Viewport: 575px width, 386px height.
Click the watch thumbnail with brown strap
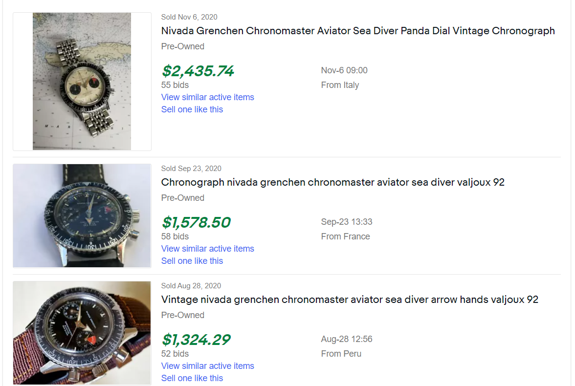click(x=82, y=333)
